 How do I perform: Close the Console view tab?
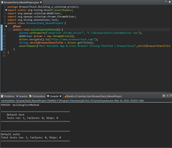[x=60, y=96]
